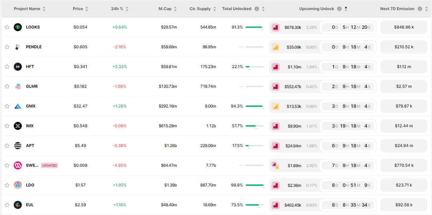Click the LOOKS total unlocked progress bar
432x215 pixels.
tap(254, 27)
